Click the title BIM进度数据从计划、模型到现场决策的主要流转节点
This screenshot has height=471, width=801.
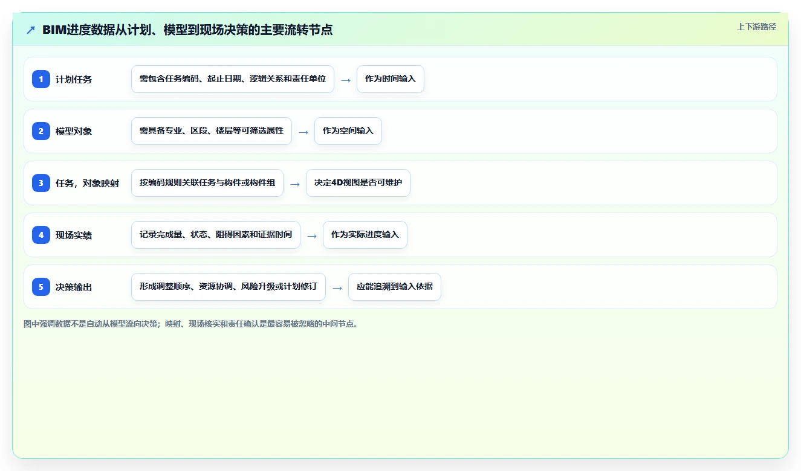pos(187,30)
